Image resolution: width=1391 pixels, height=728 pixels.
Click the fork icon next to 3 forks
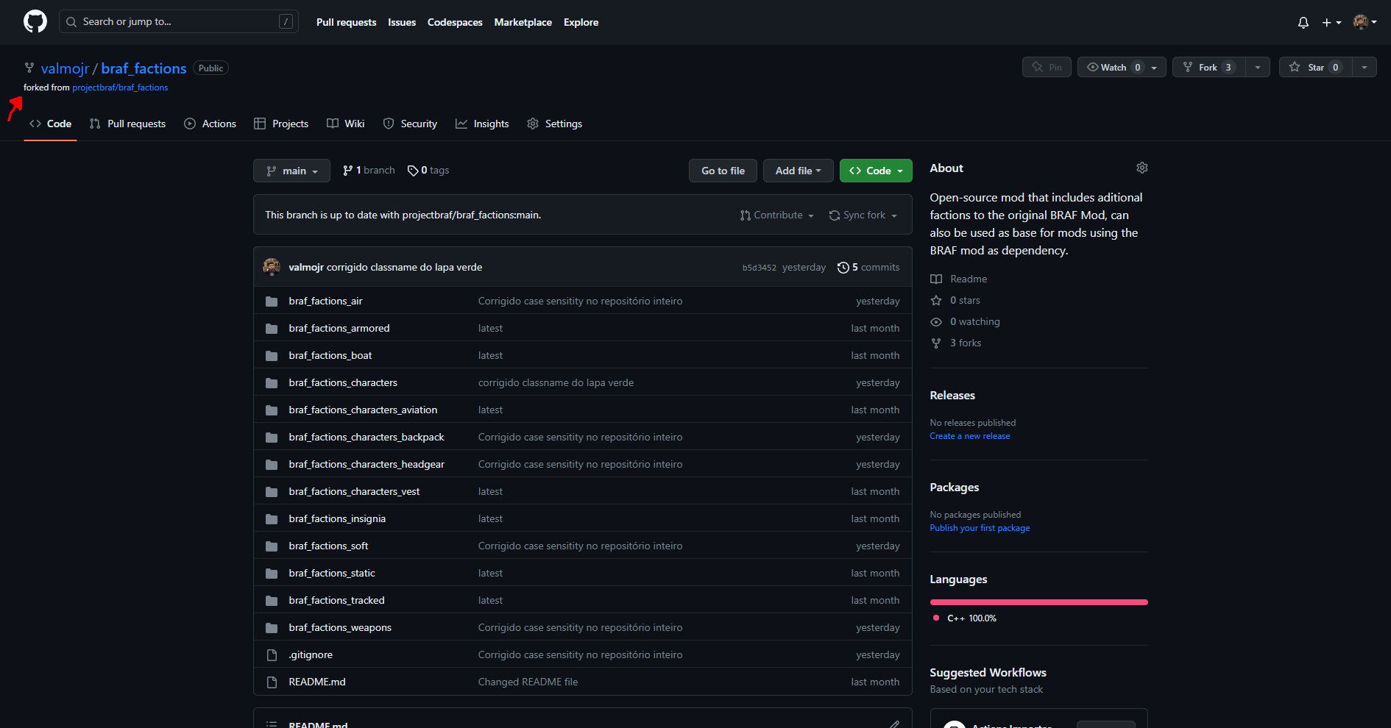(936, 343)
